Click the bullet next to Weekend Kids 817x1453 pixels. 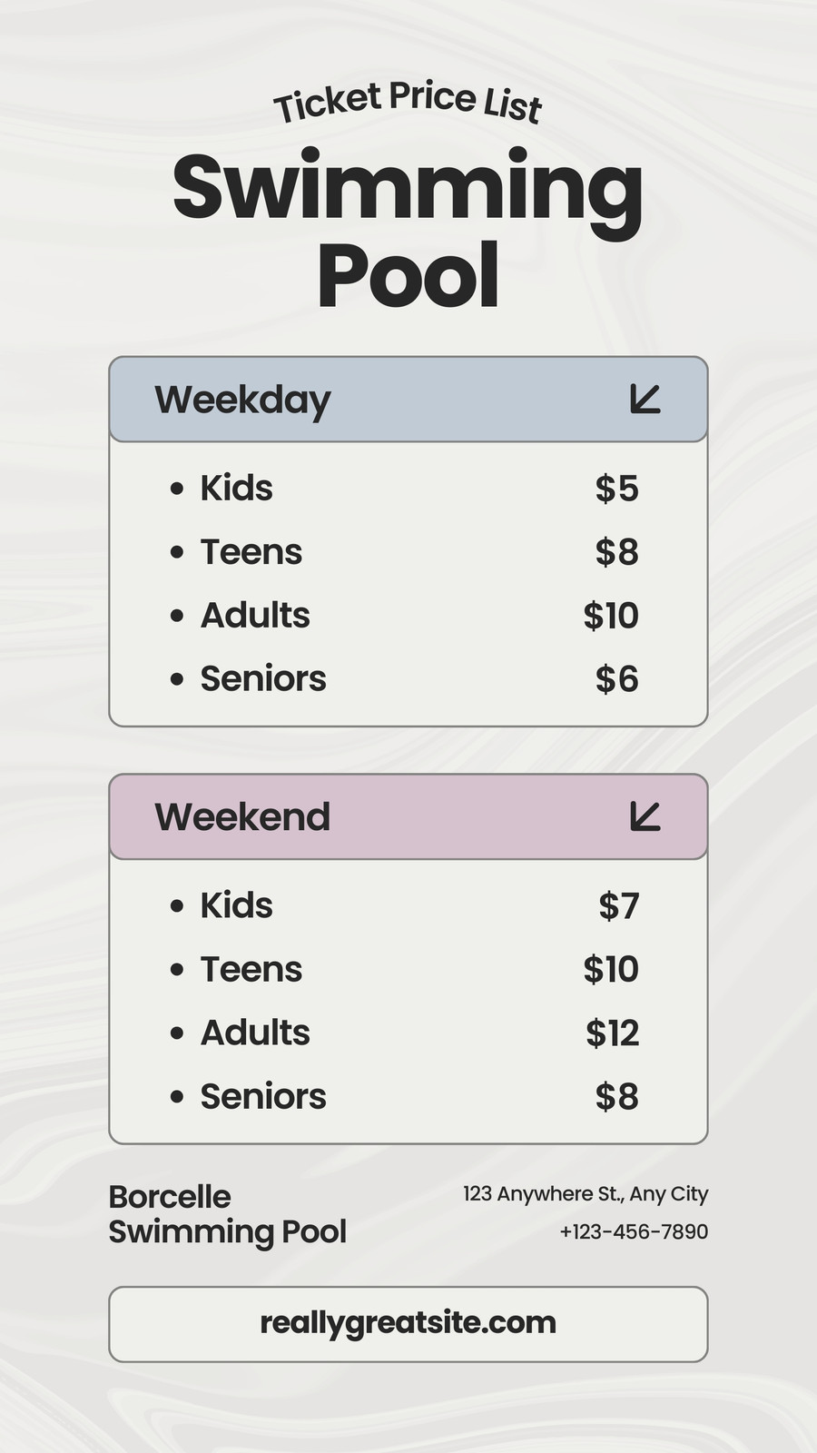tap(177, 905)
